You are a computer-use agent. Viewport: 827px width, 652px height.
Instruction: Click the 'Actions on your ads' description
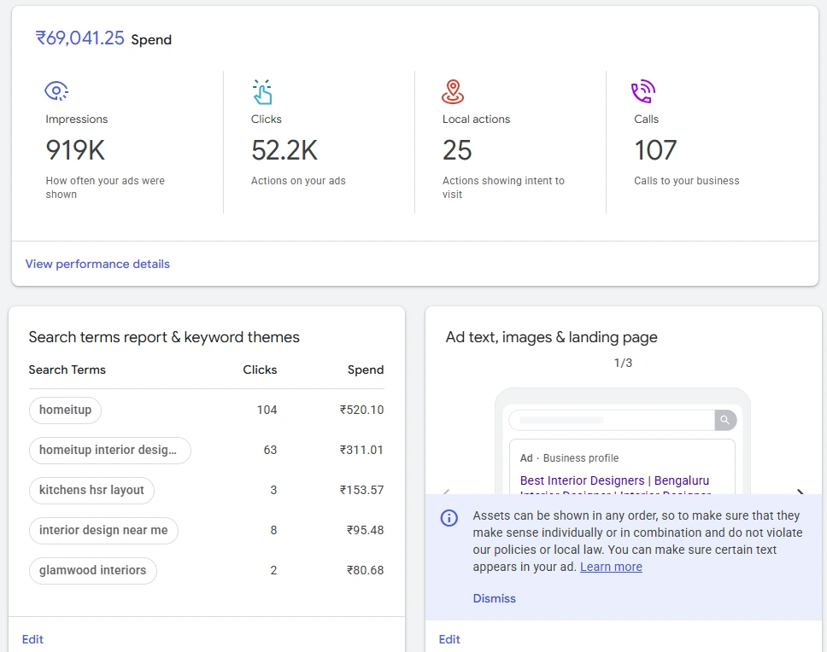tap(298, 181)
